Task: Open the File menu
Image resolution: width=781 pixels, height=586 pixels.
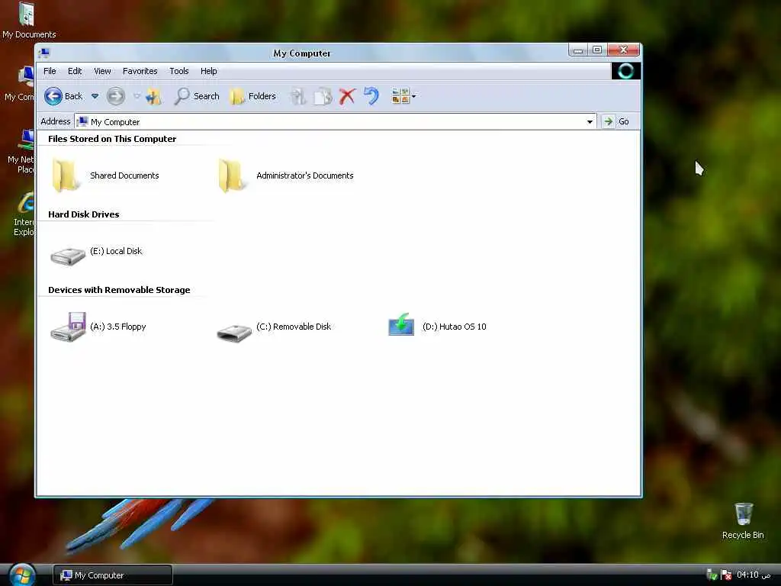Action: pyautogui.click(x=50, y=71)
